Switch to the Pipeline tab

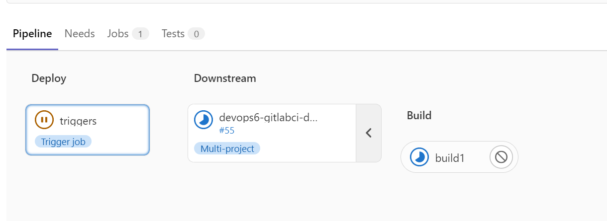pyautogui.click(x=32, y=34)
